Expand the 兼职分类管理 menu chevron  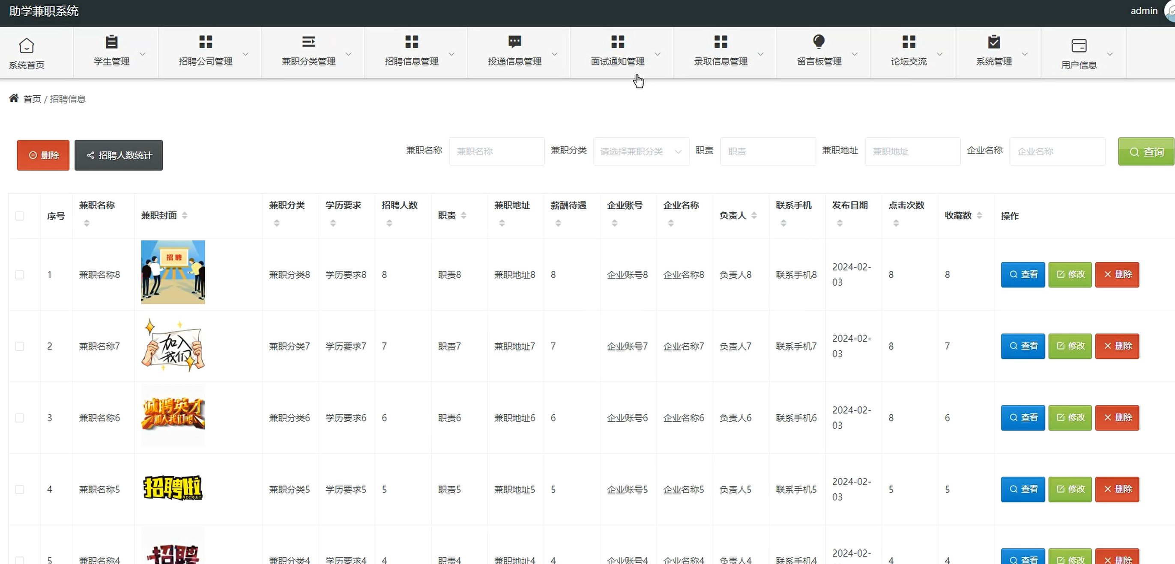click(x=349, y=54)
